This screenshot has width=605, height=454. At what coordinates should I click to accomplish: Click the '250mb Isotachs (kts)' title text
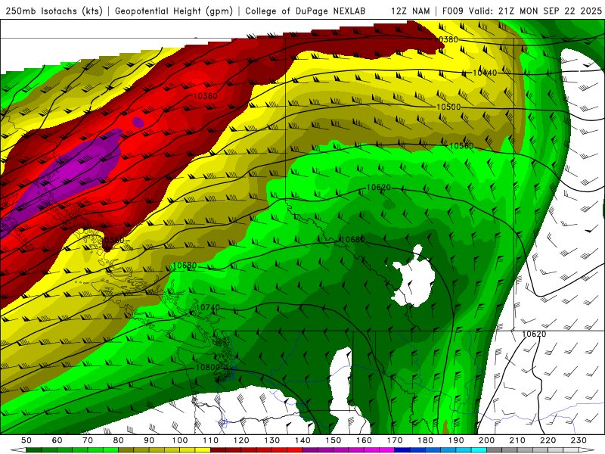[54, 11]
